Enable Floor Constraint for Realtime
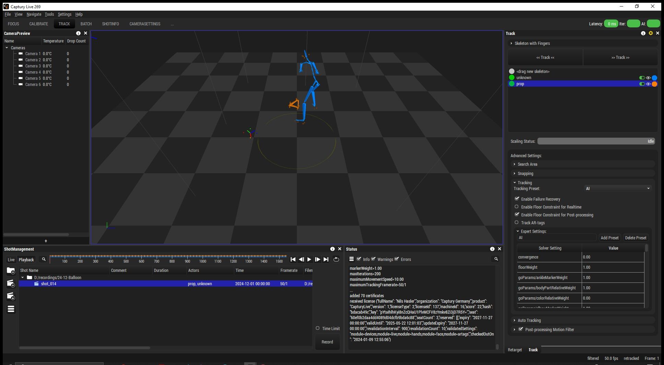This screenshot has width=664, height=365. (x=517, y=207)
